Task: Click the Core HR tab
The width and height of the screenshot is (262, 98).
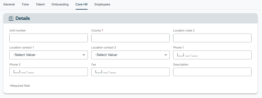Action: (82, 4)
